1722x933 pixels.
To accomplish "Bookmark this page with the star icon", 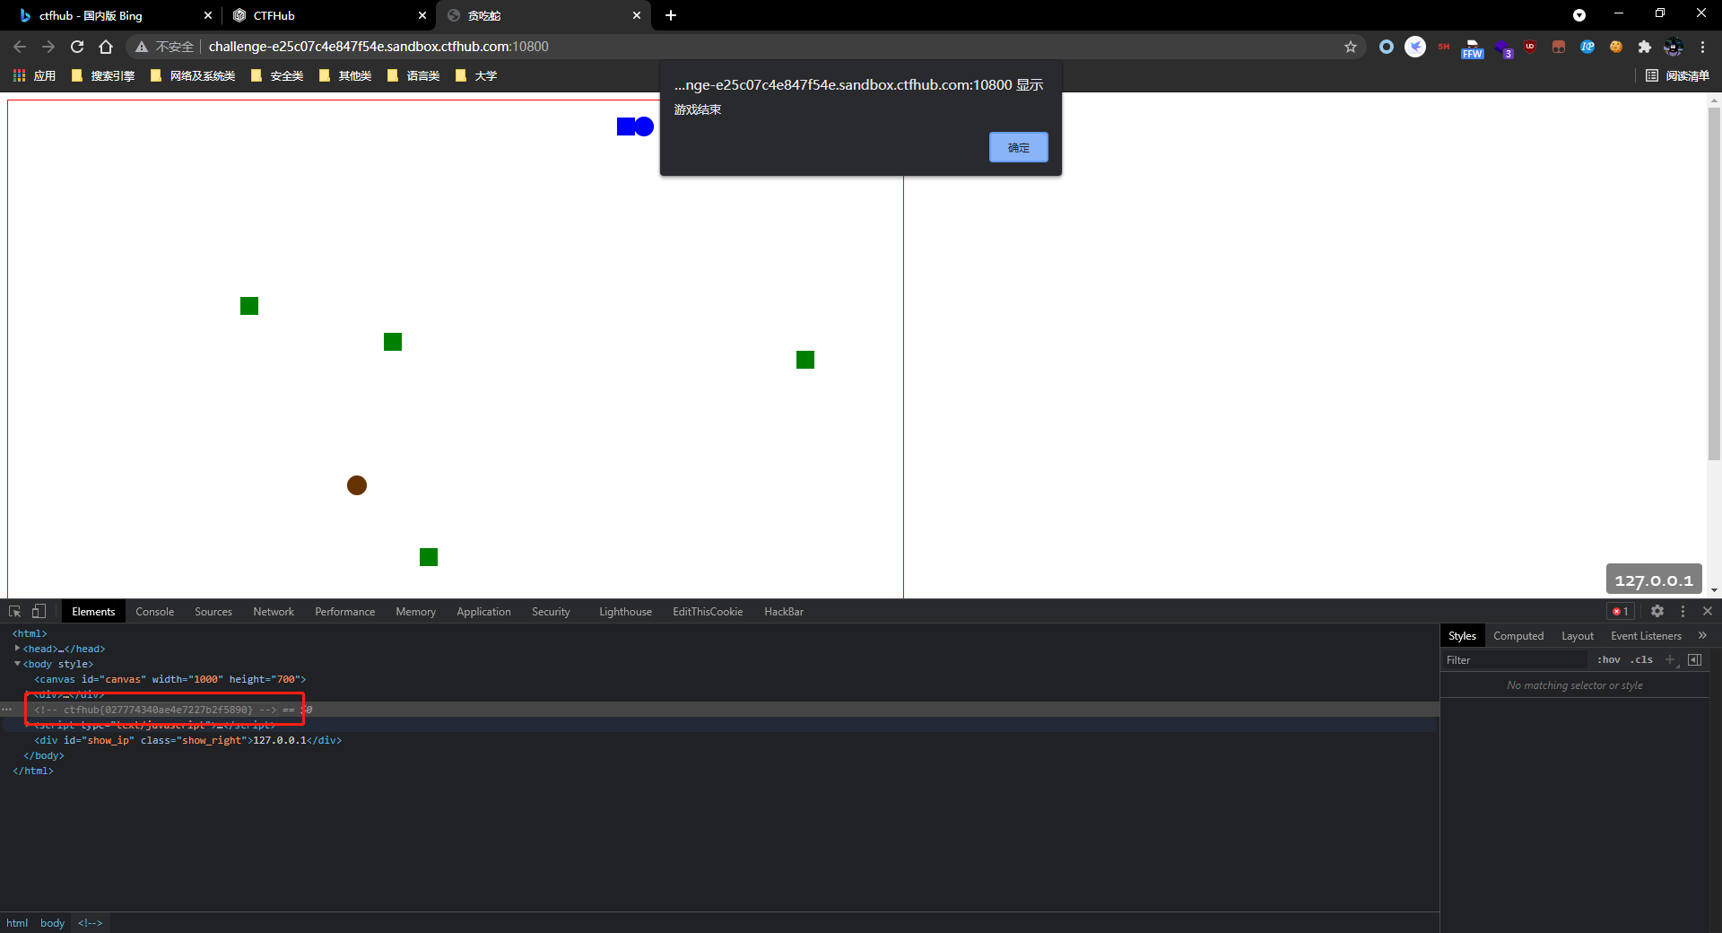I will tap(1351, 47).
